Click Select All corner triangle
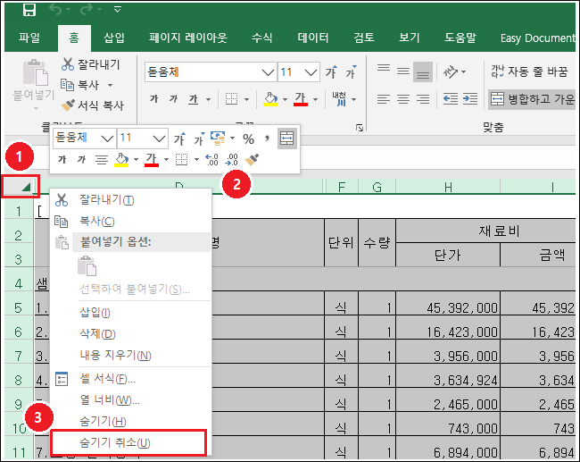The image size is (580, 462). pyautogui.click(x=20, y=187)
